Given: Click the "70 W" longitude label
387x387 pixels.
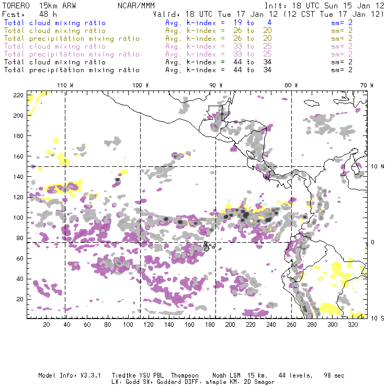Looking at the screenshot, I should (367, 85).
